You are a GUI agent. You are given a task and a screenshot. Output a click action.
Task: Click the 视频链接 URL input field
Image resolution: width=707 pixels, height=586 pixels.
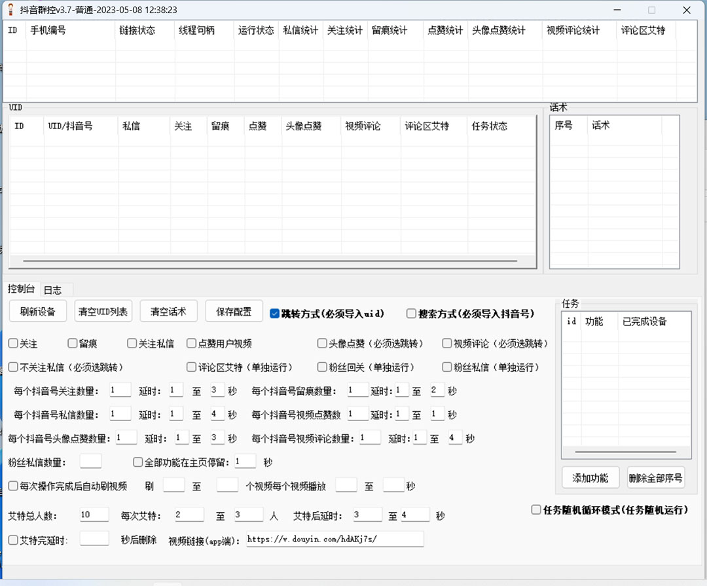click(x=334, y=539)
